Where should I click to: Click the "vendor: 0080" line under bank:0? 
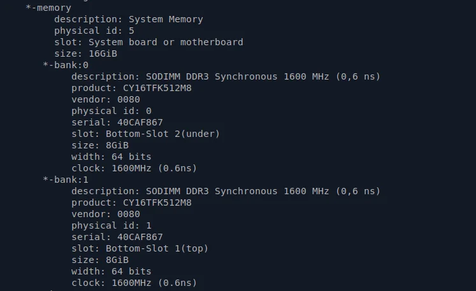click(x=105, y=99)
